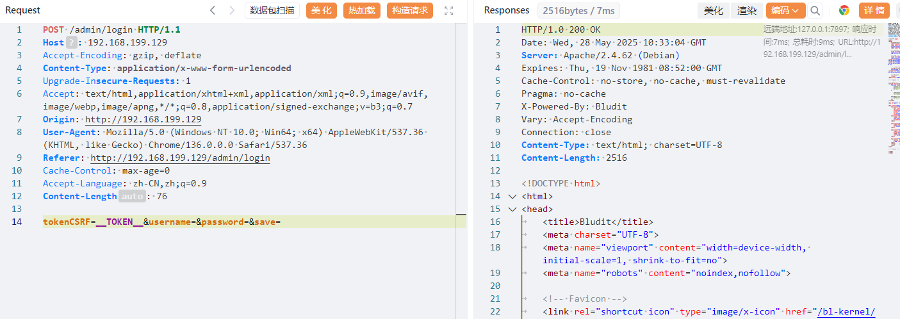Open response in Chrome browser icon
The width and height of the screenshot is (900, 319).
(844, 10)
